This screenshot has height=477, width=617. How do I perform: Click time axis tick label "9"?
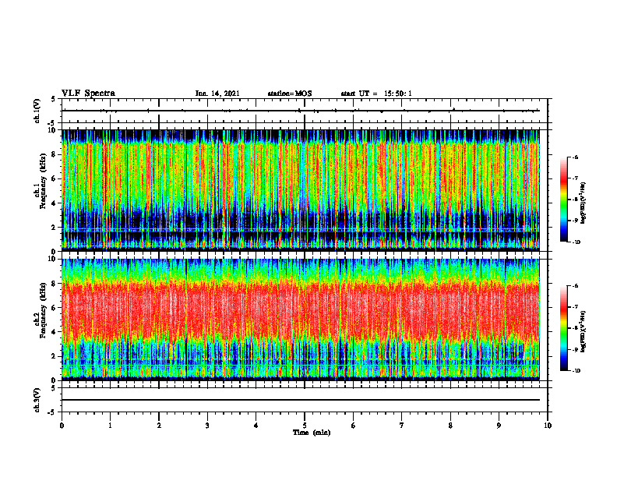[499, 426]
